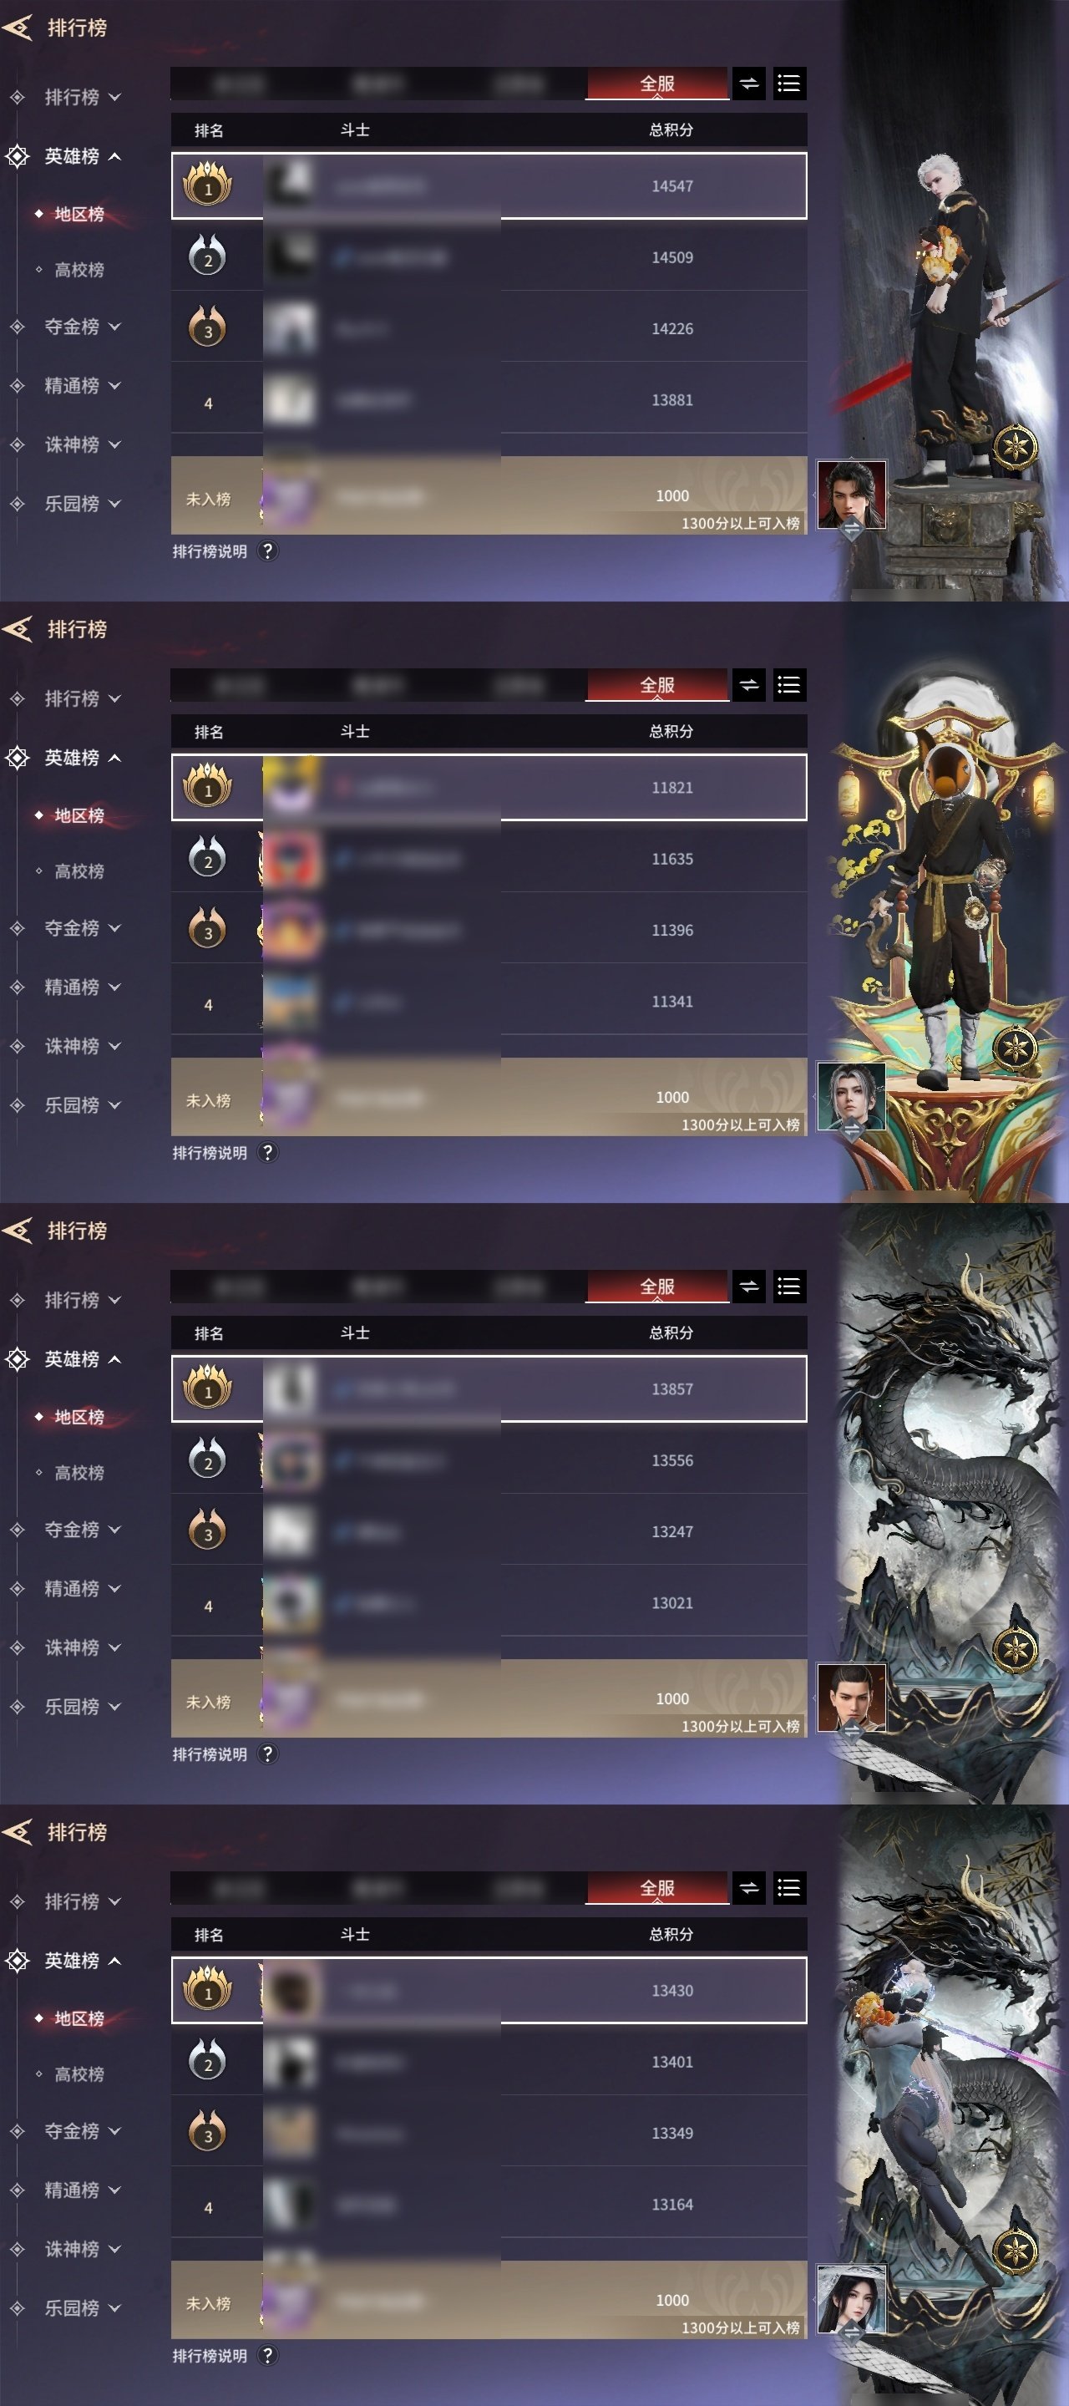This screenshot has height=2406, width=1069.
Task: Select the leaderboard row with score 13247
Action: click(489, 1530)
